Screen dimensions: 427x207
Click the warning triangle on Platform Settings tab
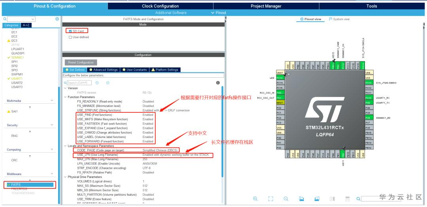point(153,70)
